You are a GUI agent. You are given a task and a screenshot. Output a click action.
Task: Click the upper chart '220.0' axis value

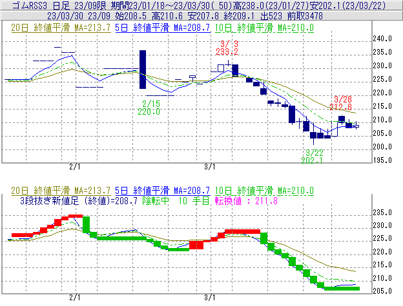coord(382,93)
